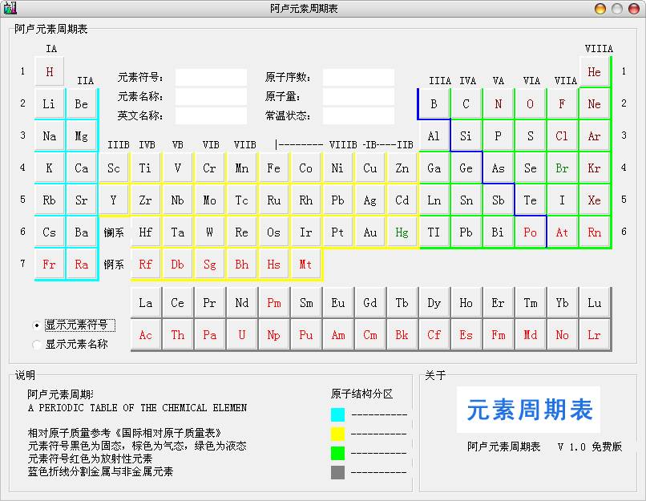The height and width of the screenshot is (501, 646).
Task: Select the green legend color swatch
Action: point(337,453)
